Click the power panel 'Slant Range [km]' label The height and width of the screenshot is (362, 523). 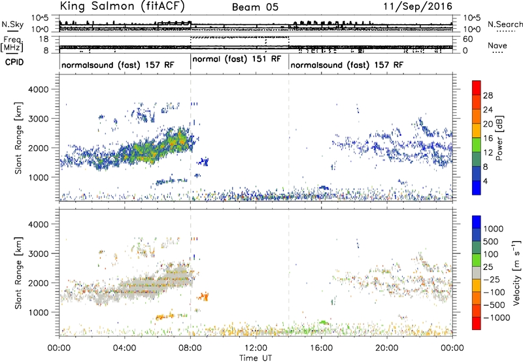[18, 138]
